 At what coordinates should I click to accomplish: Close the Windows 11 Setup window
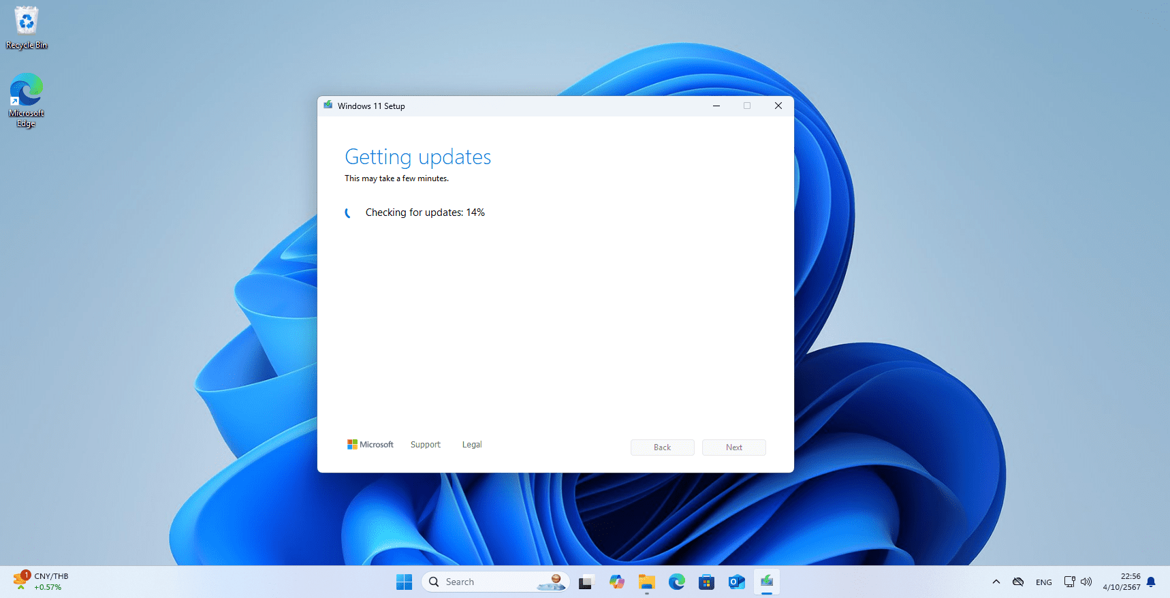point(778,106)
